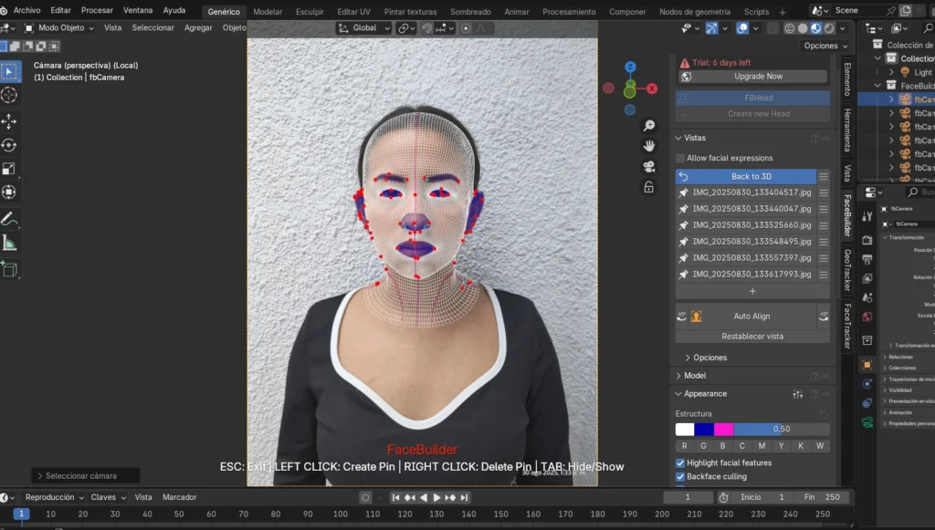Click the Auto Align button
Image resolution: width=935 pixels, height=530 pixels.
coord(751,316)
